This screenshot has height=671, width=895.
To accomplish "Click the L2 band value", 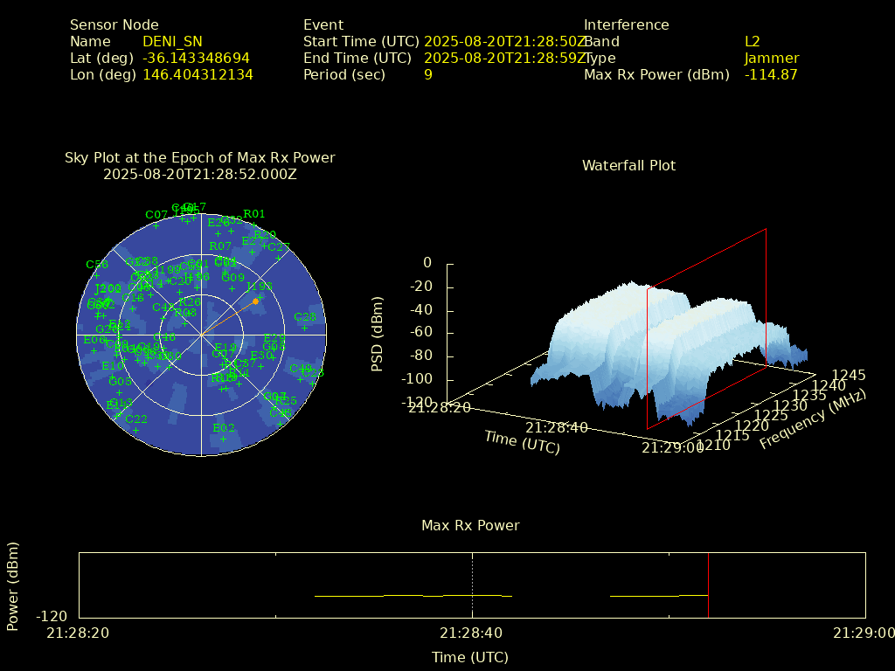I will pyautogui.click(x=752, y=41).
